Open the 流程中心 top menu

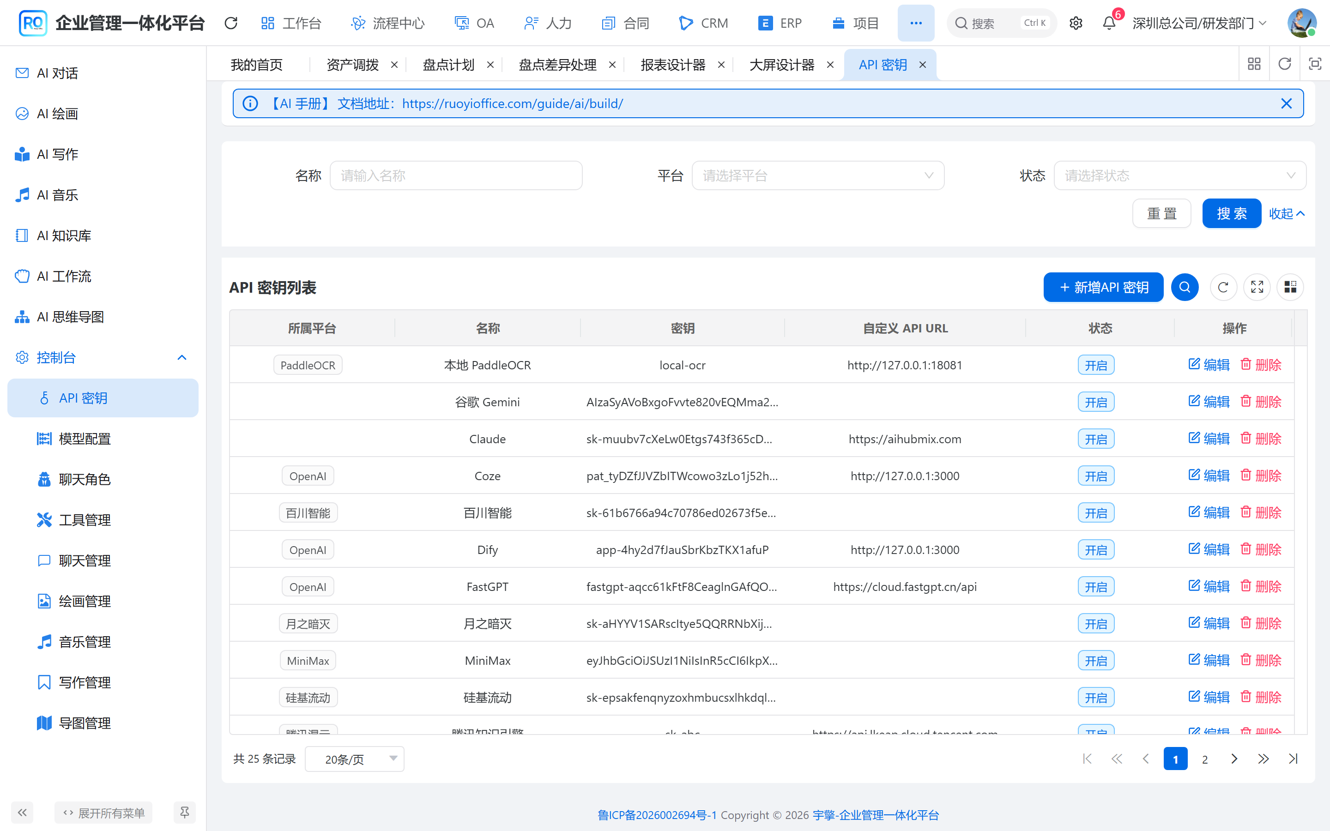click(387, 23)
